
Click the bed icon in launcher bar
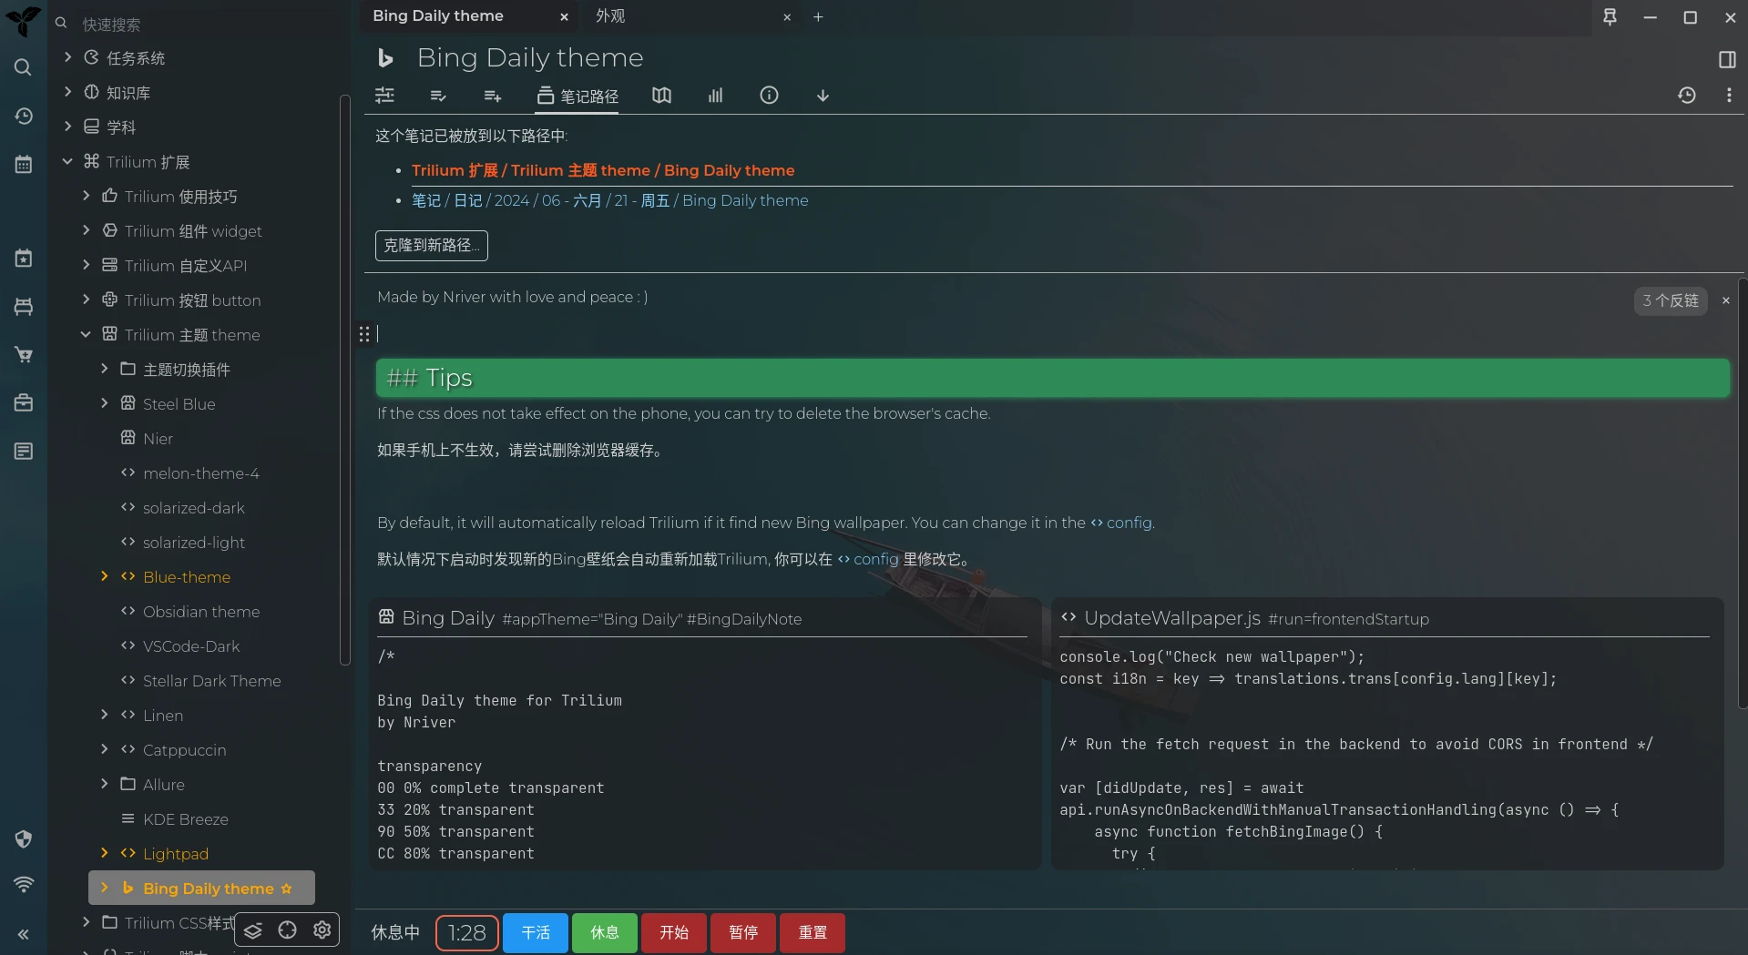24,306
